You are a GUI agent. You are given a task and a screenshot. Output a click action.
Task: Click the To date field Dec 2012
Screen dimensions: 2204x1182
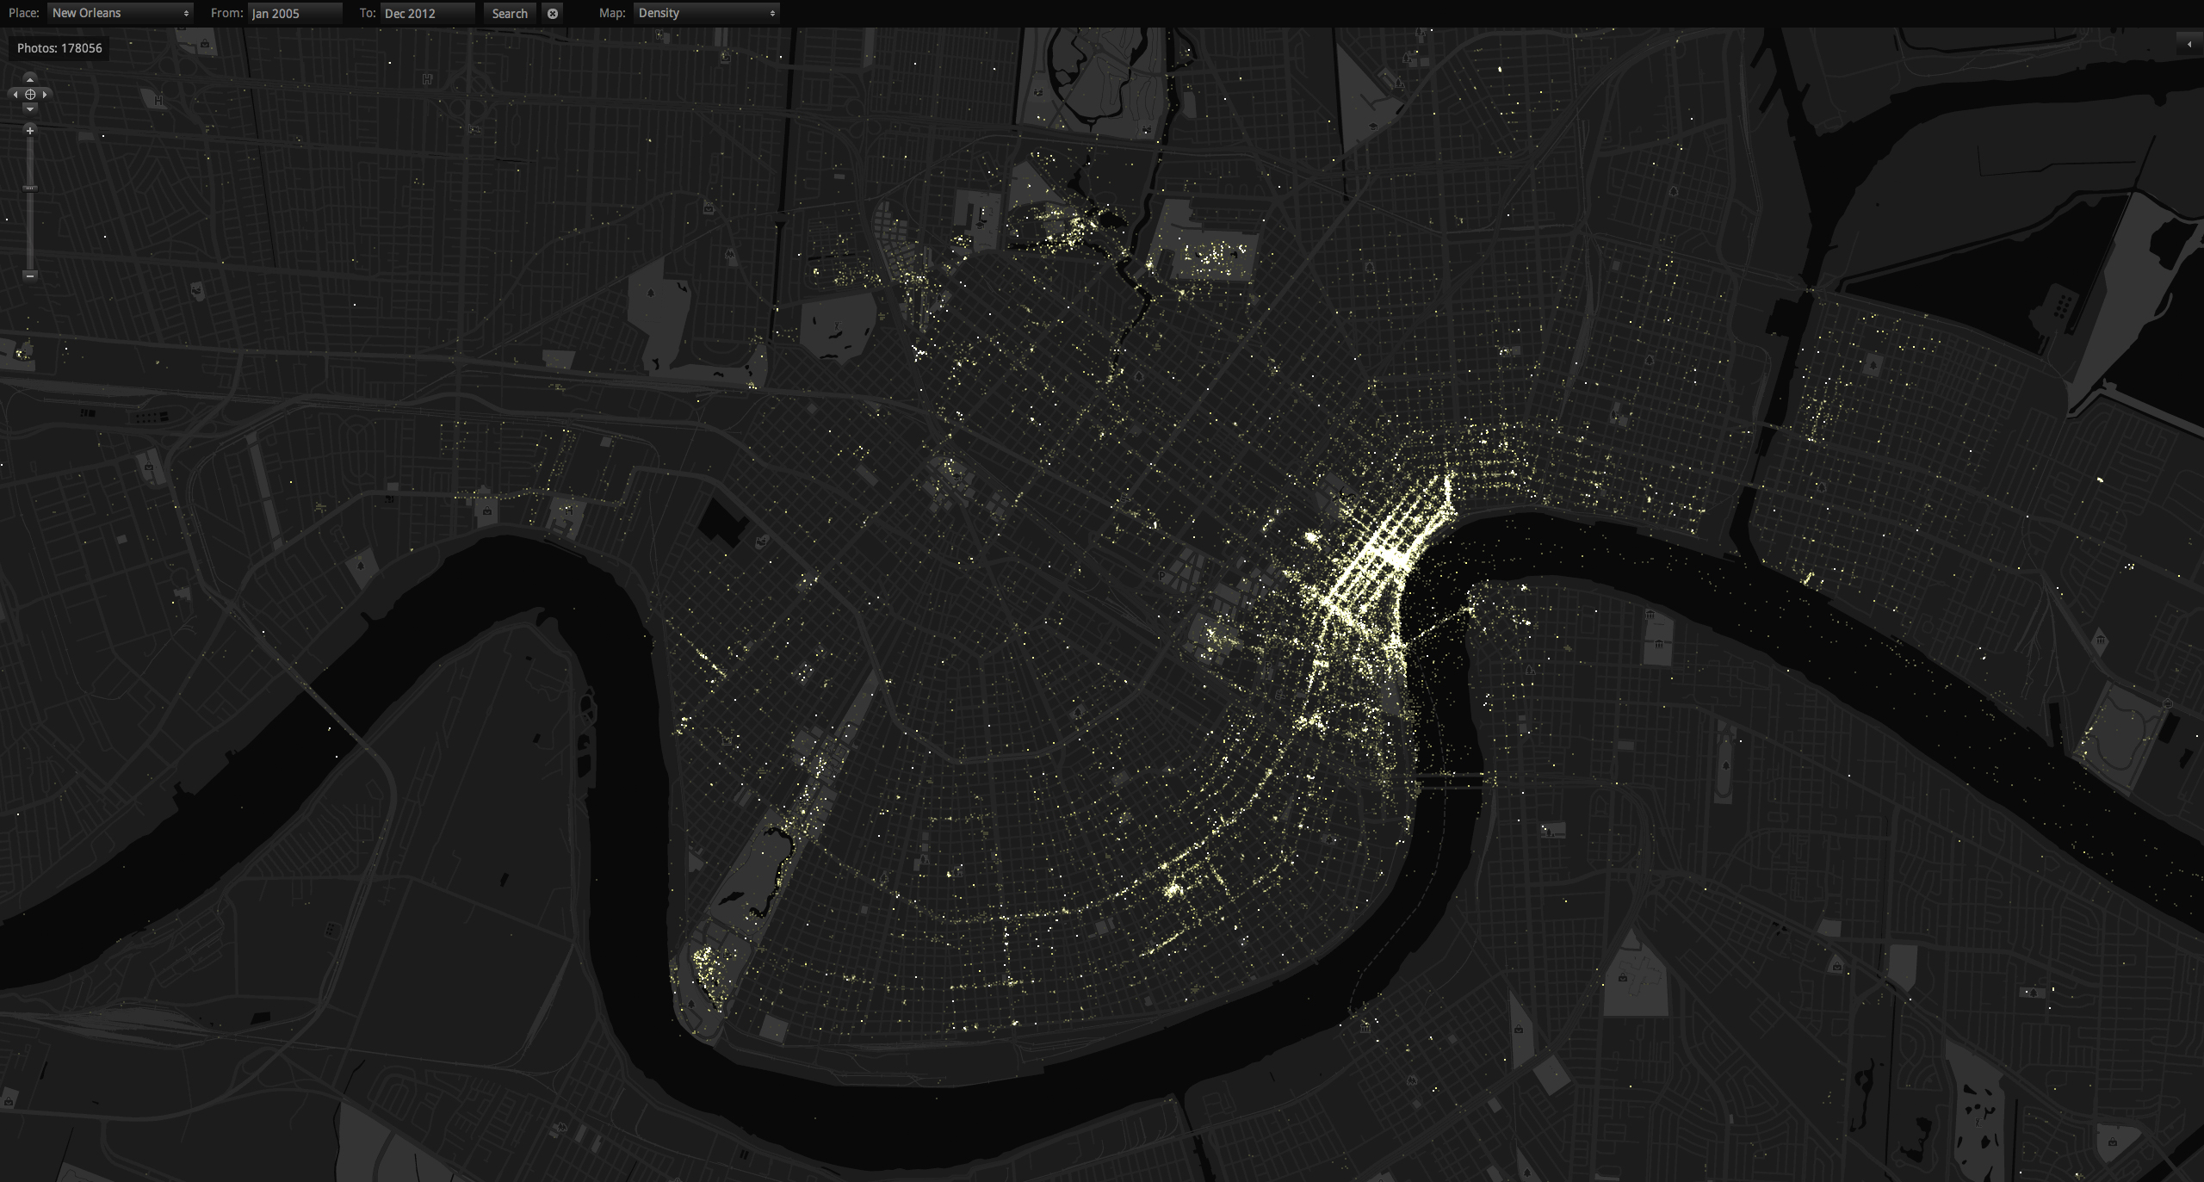click(427, 14)
